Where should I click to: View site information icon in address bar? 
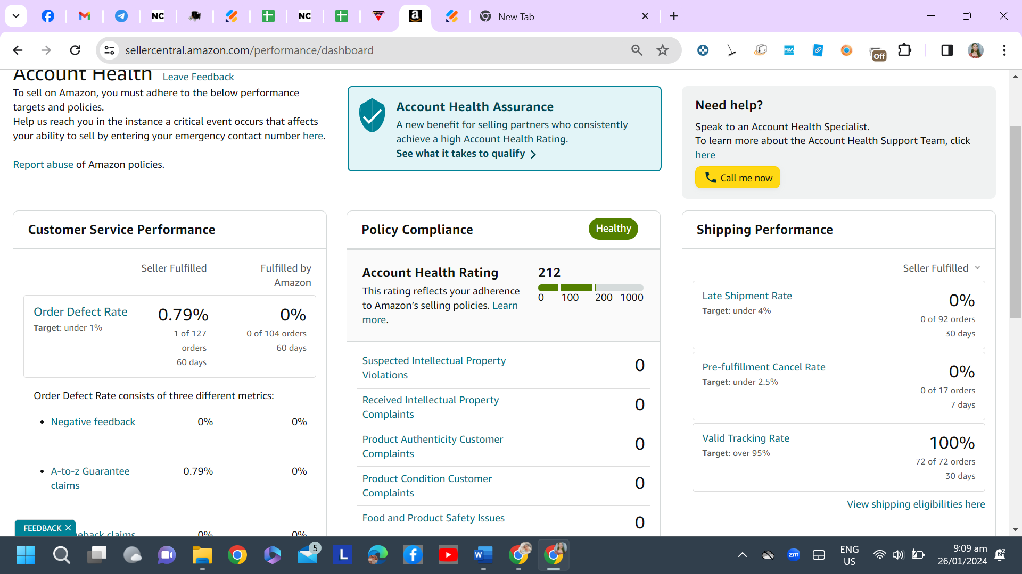pyautogui.click(x=109, y=50)
